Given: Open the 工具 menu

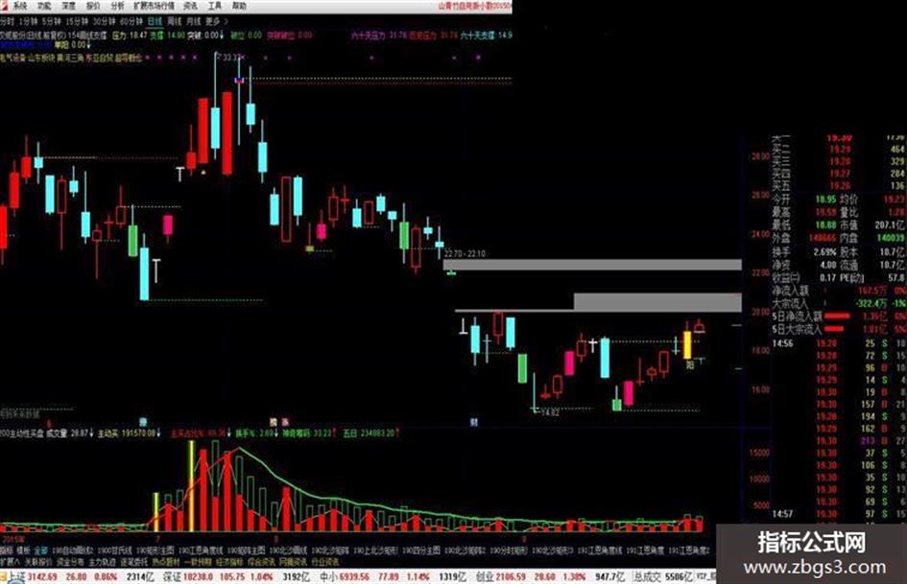Looking at the screenshot, I should [215, 6].
